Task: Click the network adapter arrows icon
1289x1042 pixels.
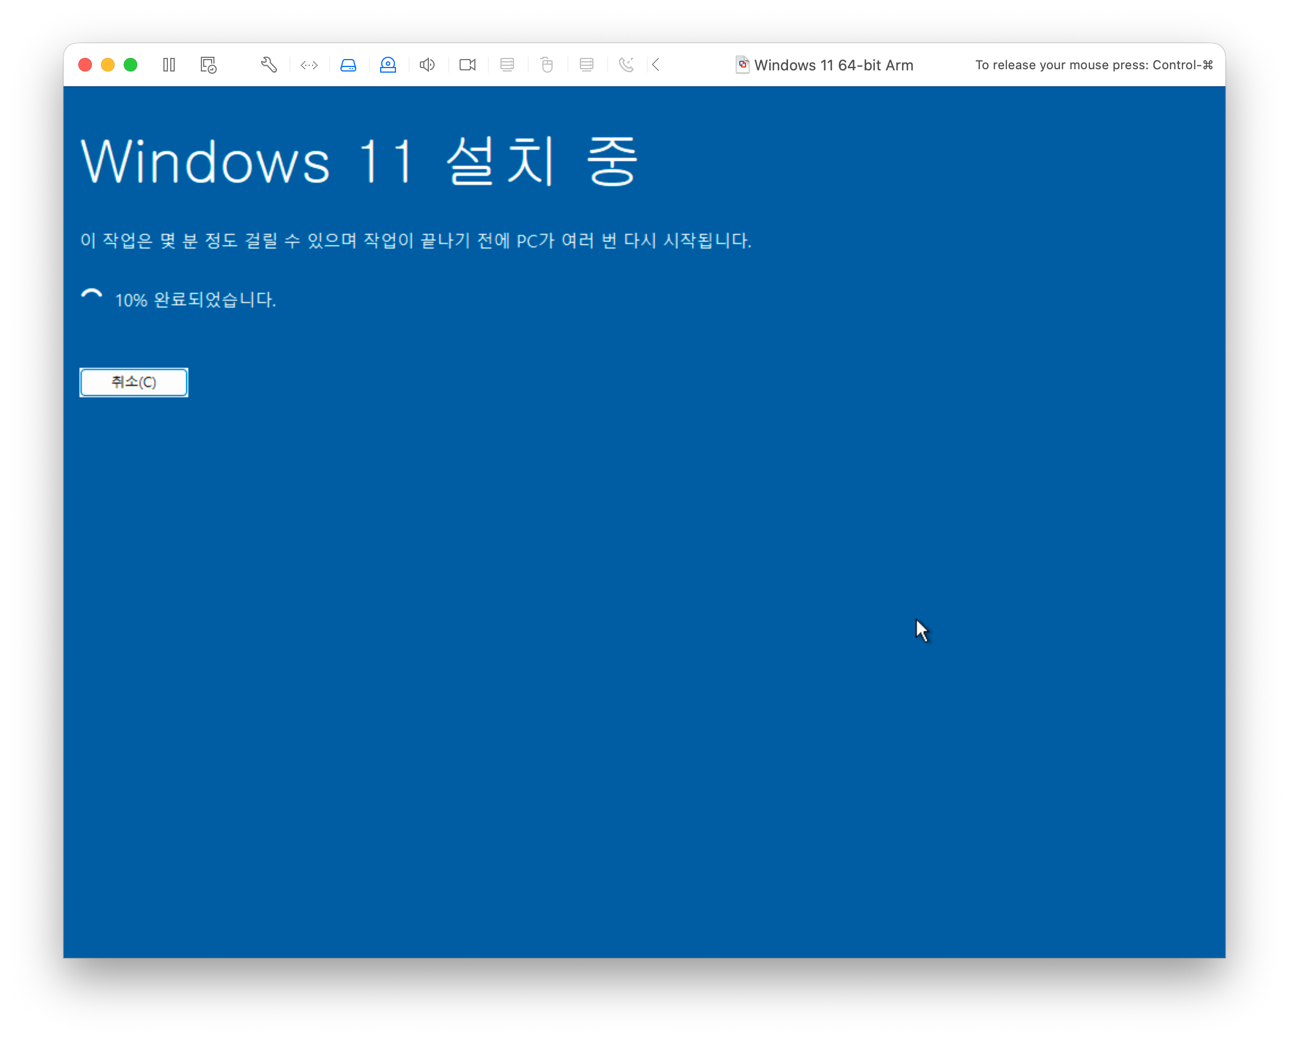Action: [309, 65]
